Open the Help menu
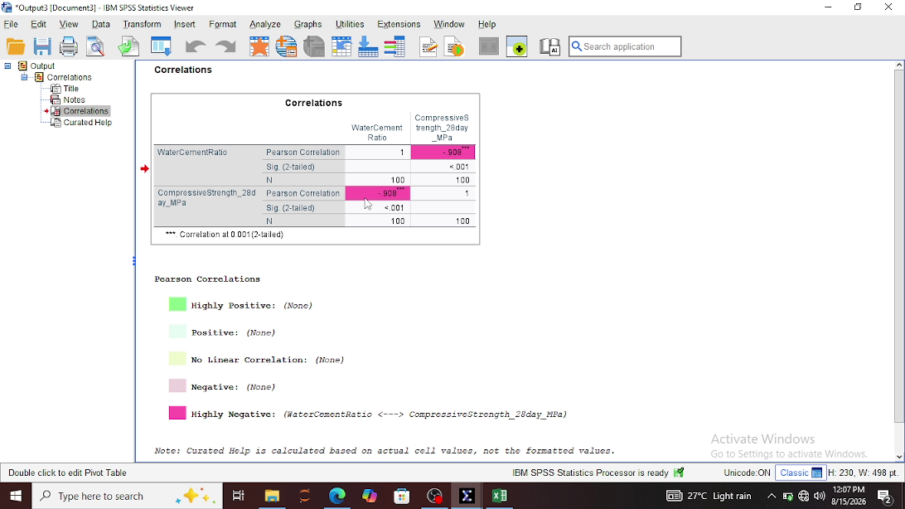This screenshot has width=905, height=509. tap(486, 24)
